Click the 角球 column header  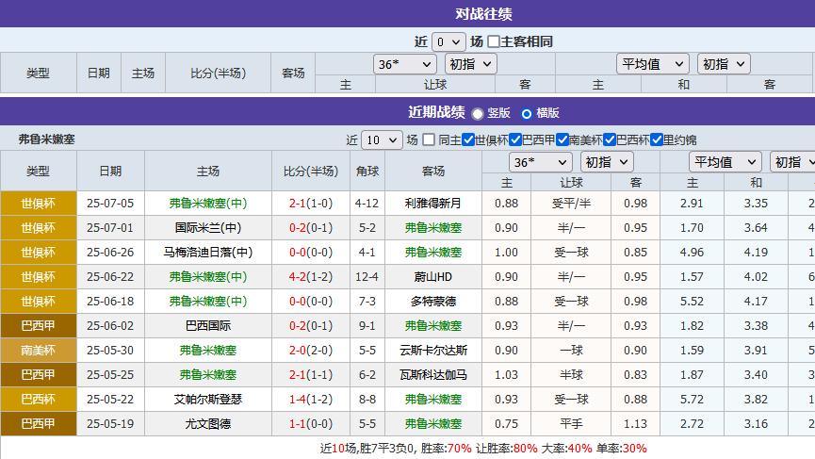point(367,171)
